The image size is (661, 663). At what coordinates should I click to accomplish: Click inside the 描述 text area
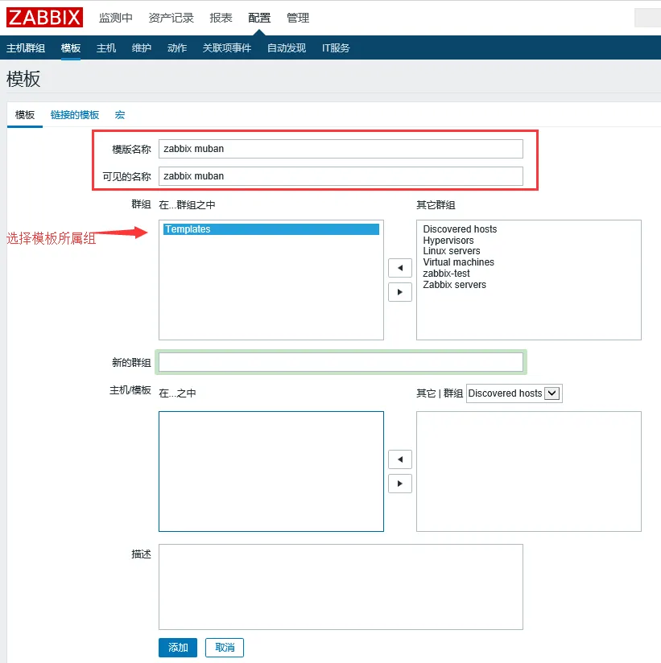(x=341, y=587)
